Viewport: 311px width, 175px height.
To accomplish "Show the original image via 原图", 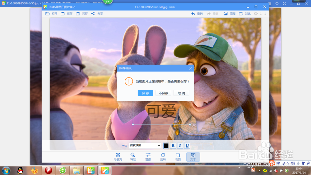I will coord(230,13).
